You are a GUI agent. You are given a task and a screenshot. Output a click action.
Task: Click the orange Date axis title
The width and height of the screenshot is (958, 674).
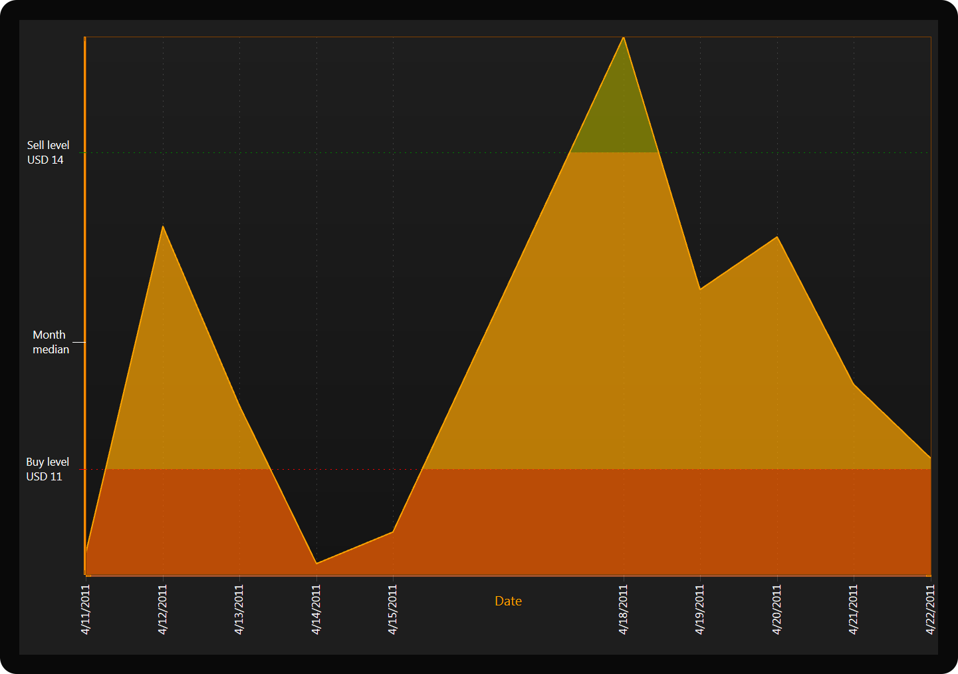click(508, 601)
